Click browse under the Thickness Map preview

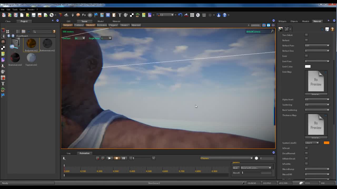316,137
